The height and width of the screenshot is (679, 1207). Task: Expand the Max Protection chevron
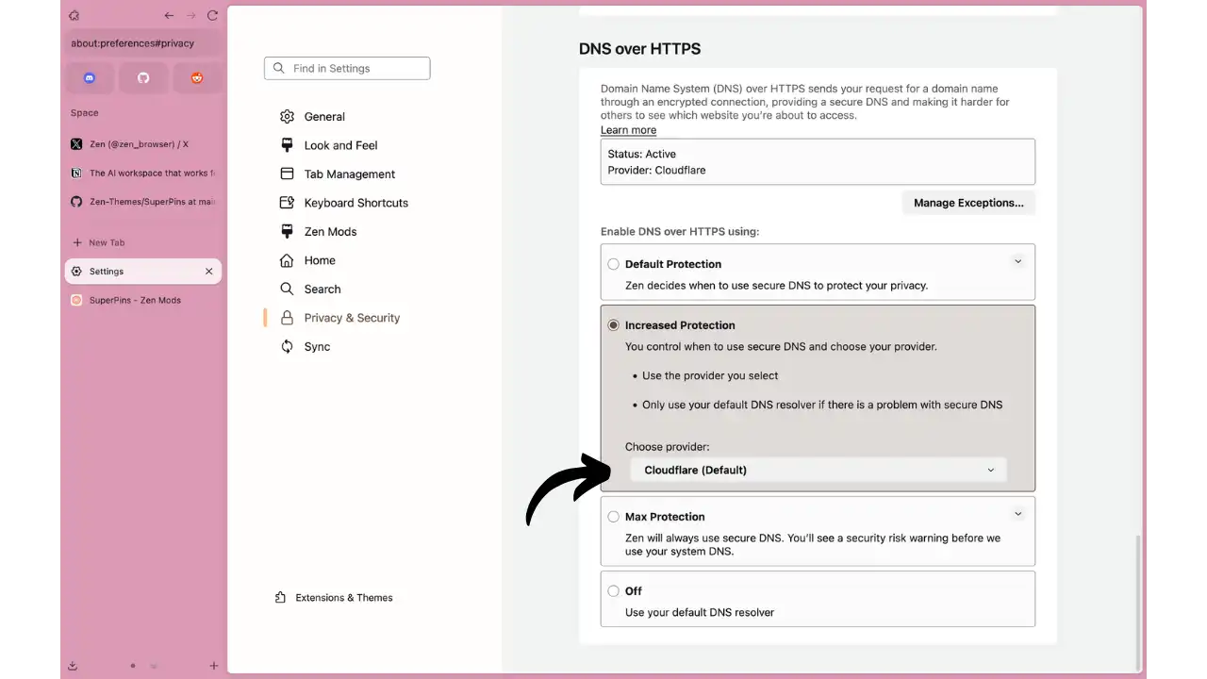coord(1017,513)
